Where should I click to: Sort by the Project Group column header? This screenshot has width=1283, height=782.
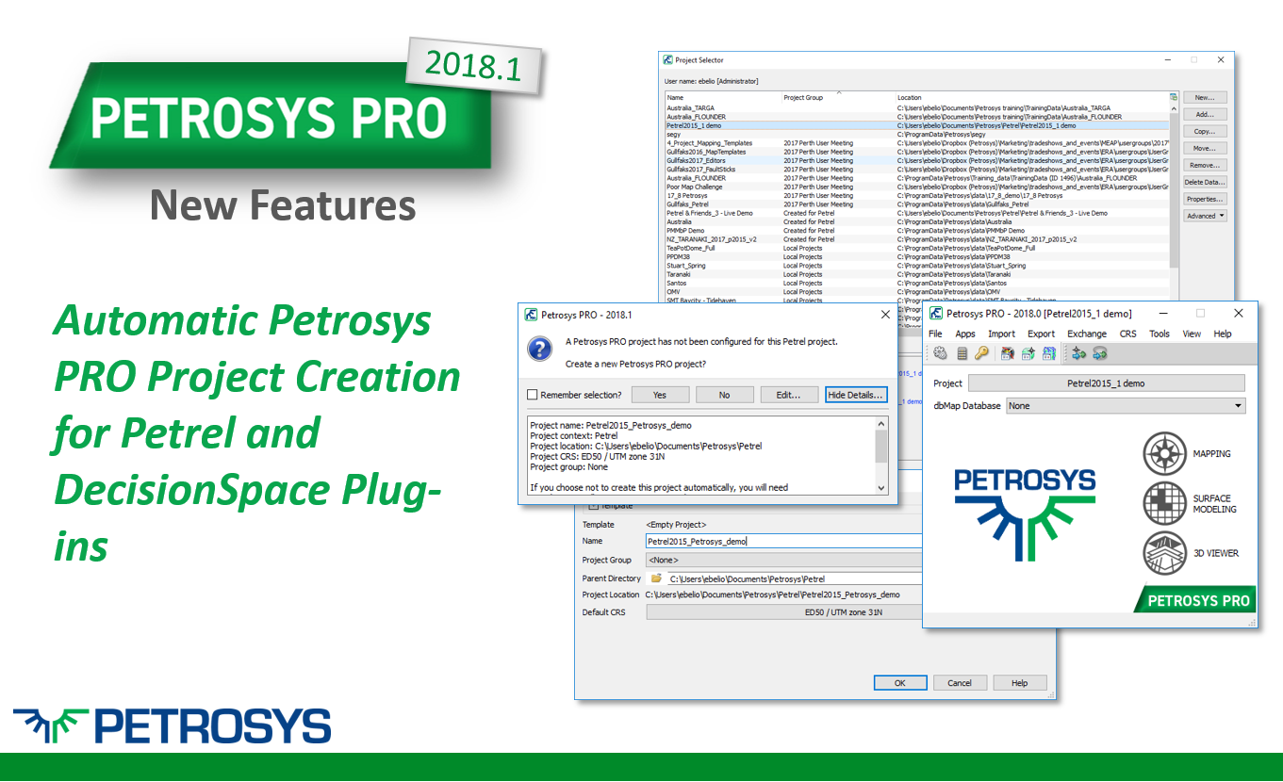[x=838, y=97]
